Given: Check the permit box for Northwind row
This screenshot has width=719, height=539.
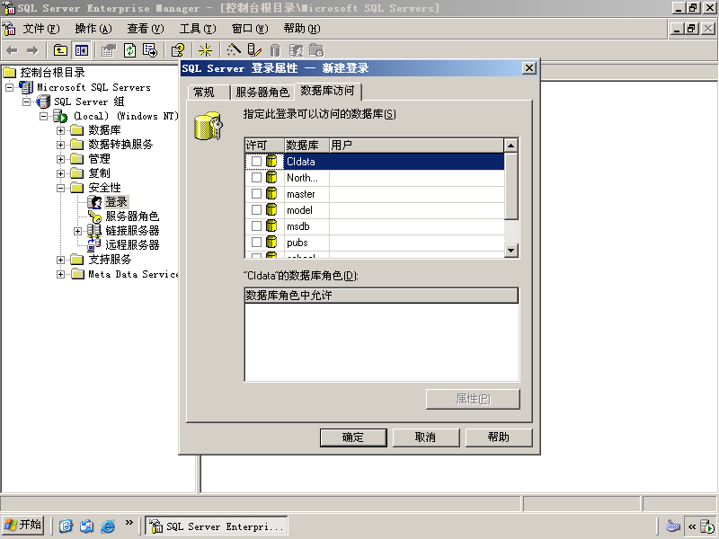Looking at the screenshot, I should (256, 177).
